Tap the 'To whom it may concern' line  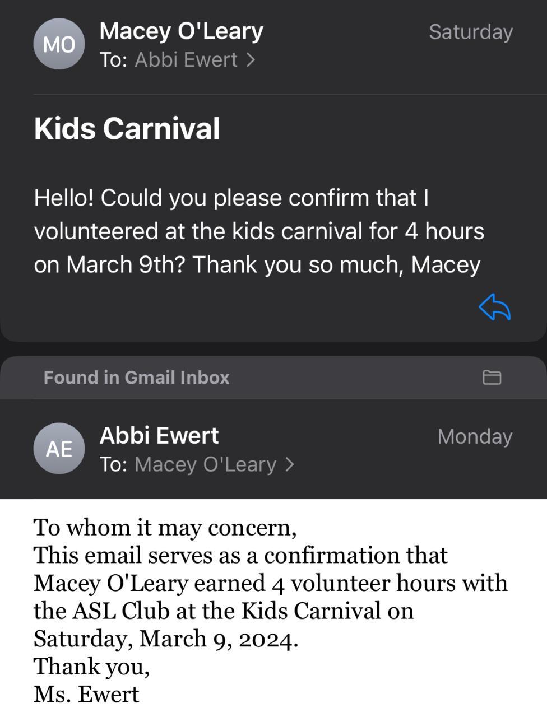coord(165,527)
